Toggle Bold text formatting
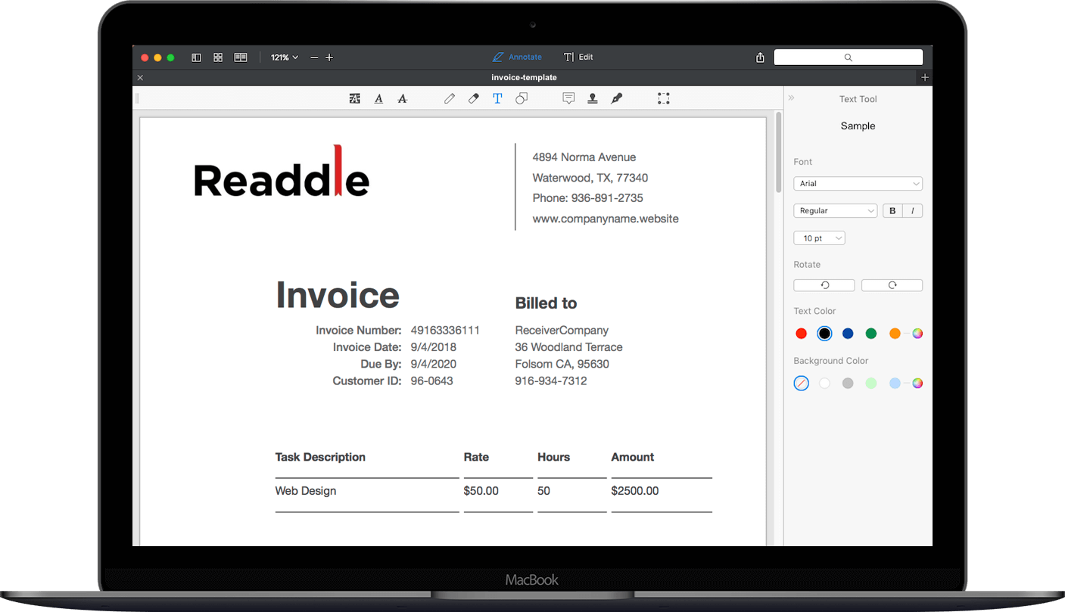The image size is (1065, 612). click(x=892, y=211)
